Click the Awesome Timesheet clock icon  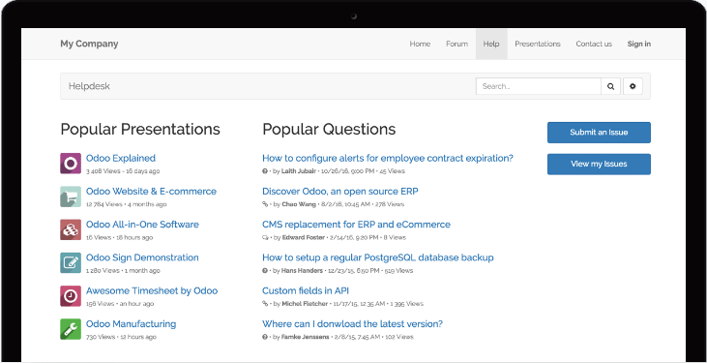[x=71, y=296]
